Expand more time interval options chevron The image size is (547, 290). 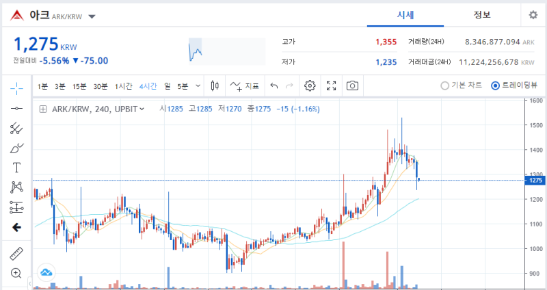click(x=198, y=85)
